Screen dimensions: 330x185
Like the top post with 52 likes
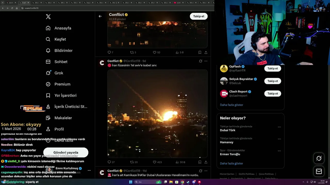pyautogui.click(x=156, y=52)
